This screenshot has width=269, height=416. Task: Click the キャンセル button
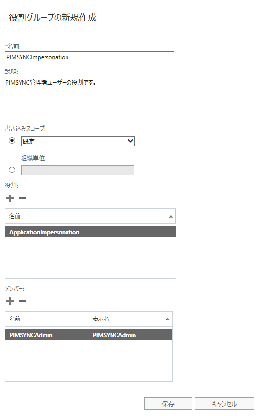click(224, 404)
